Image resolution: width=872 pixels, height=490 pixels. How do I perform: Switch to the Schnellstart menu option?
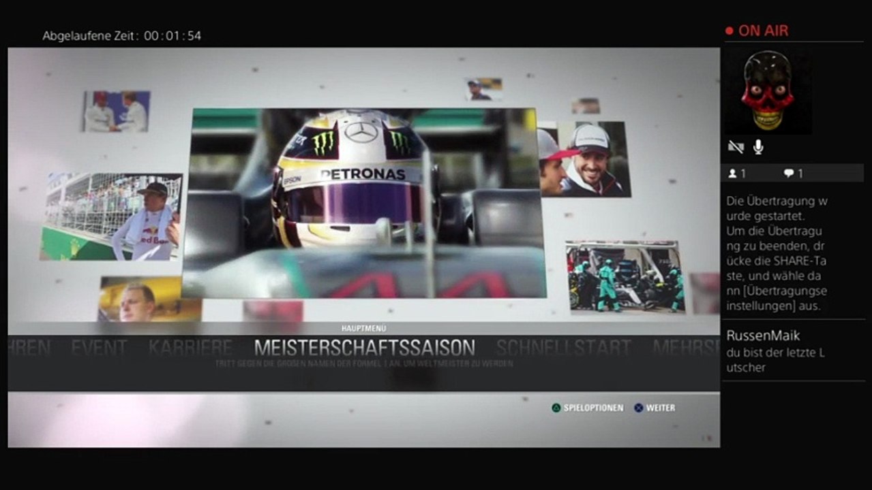[x=563, y=348]
